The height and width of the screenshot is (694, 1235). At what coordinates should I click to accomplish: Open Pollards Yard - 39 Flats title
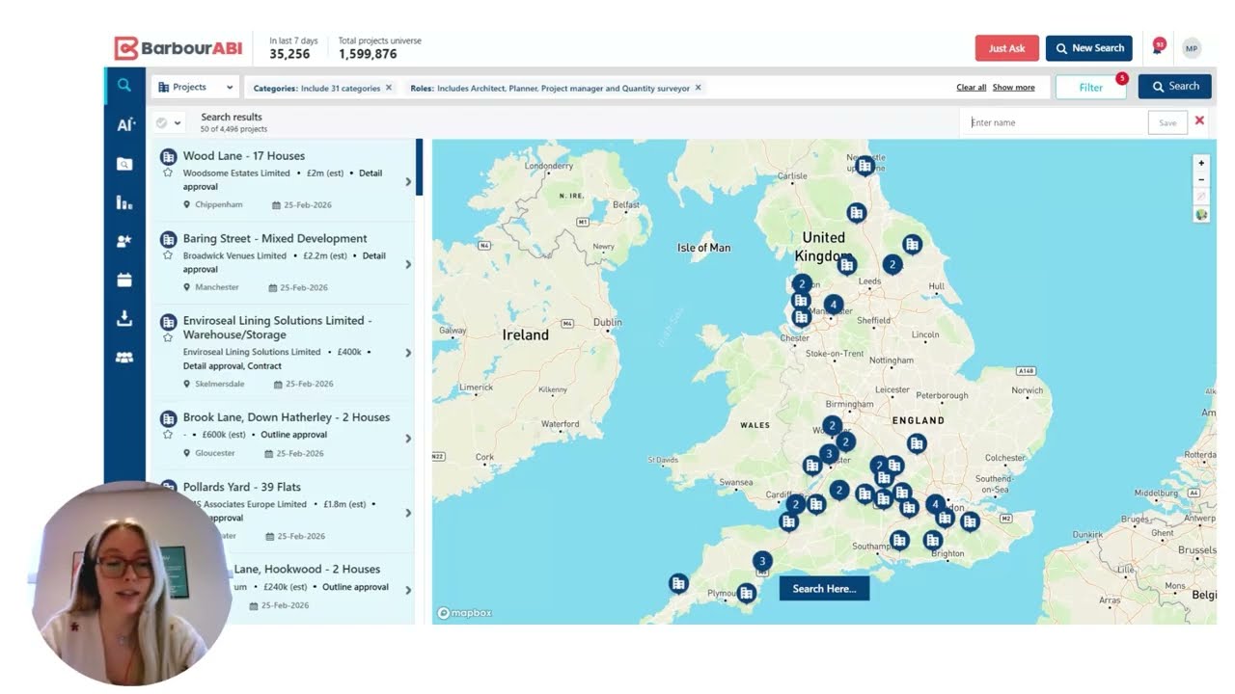point(244,488)
